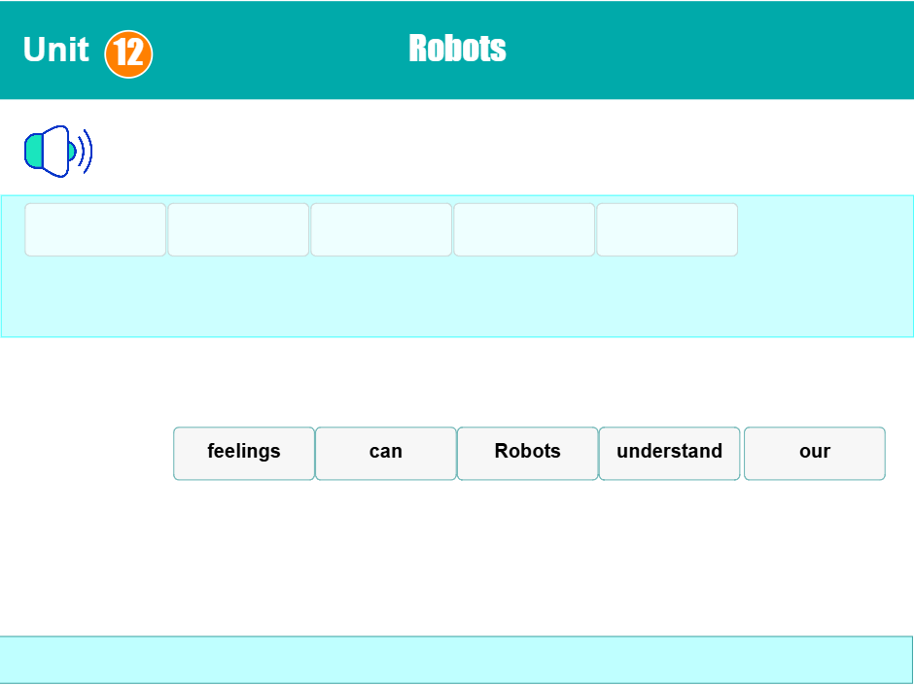
Task: Select the word card 'our'
Action: (814, 452)
